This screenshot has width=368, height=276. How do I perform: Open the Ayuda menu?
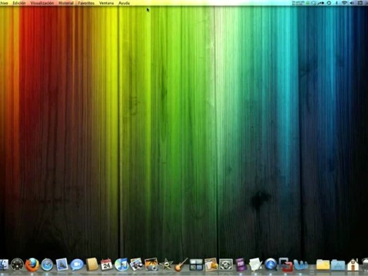point(124,3)
